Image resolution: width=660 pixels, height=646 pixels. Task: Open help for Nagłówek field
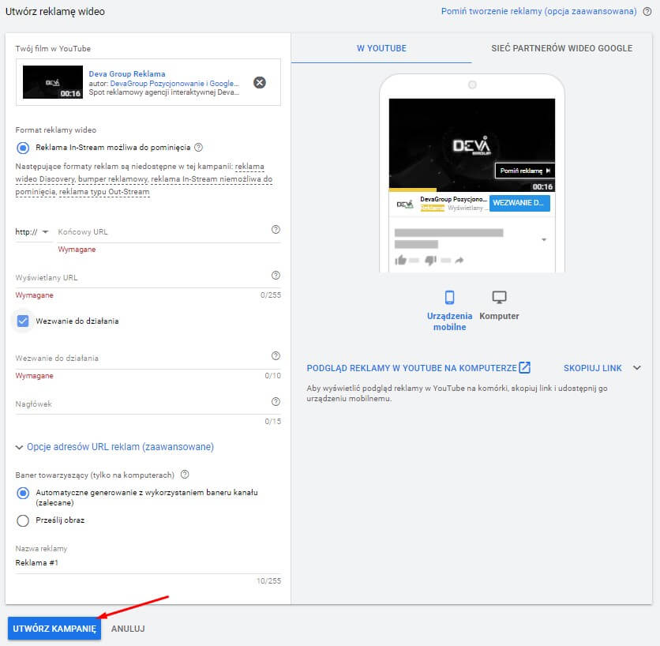[x=276, y=402]
